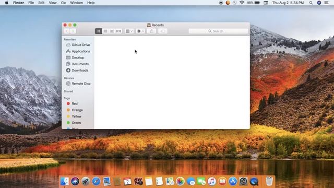
Task: Open Safari from the Dock
Action: (96, 181)
